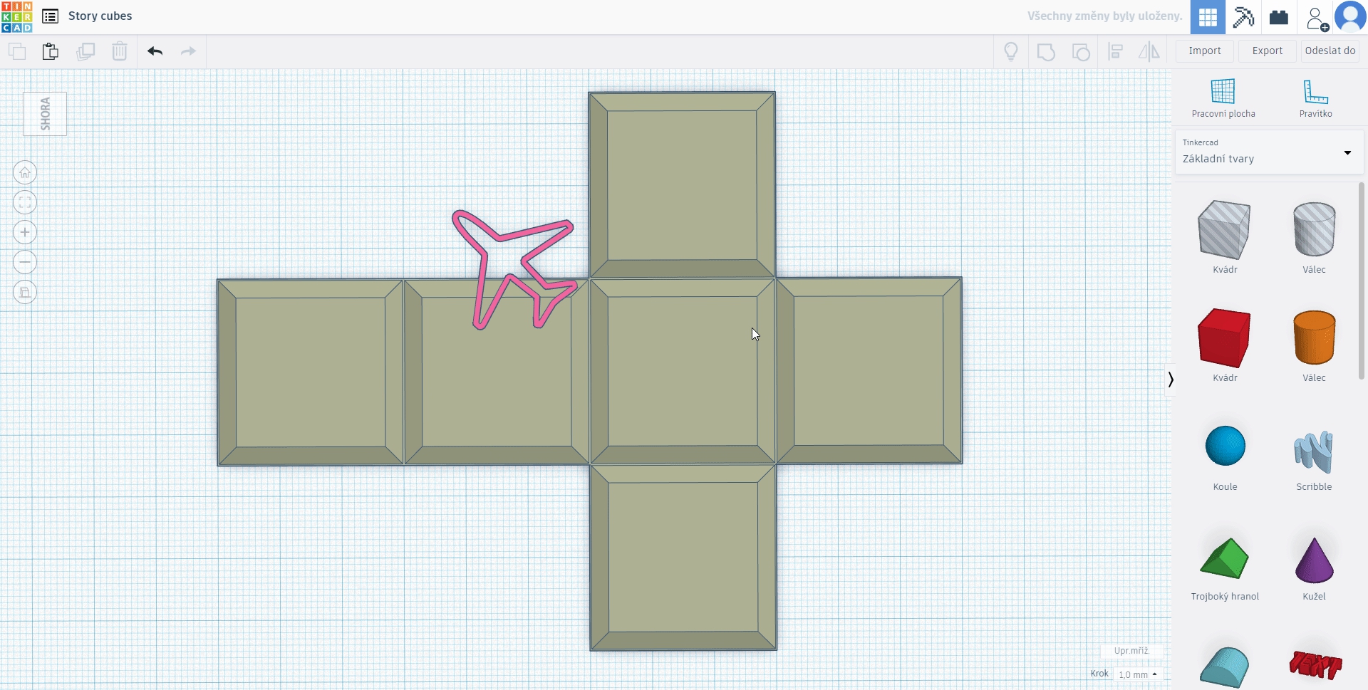The image size is (1368, 690).
Task: Open the Krok snap grid dropdown
Action: point(1137,674)
